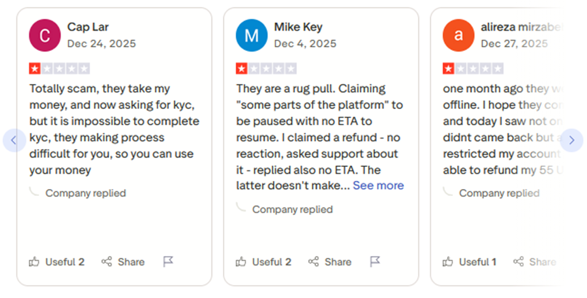Flag Mike Key's review
The image size is (587, 298).
point(375,262)
